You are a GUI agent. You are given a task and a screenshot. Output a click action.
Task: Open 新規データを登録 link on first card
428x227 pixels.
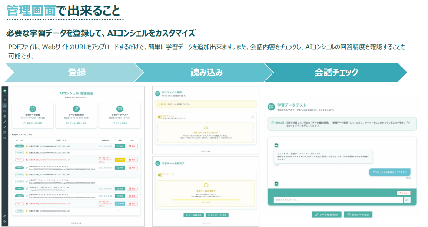33,123
